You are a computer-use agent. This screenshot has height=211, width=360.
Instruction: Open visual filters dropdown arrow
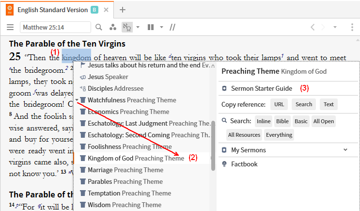(138, 27)
